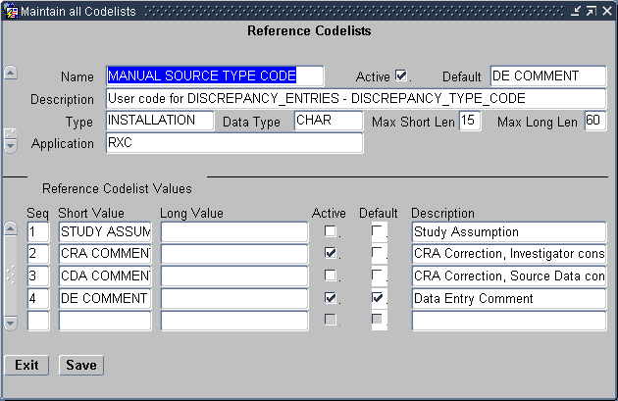Viewport: 618px width, 401px height.
Task: Close the Maintain all Codelists window
Action: (607, 10)
